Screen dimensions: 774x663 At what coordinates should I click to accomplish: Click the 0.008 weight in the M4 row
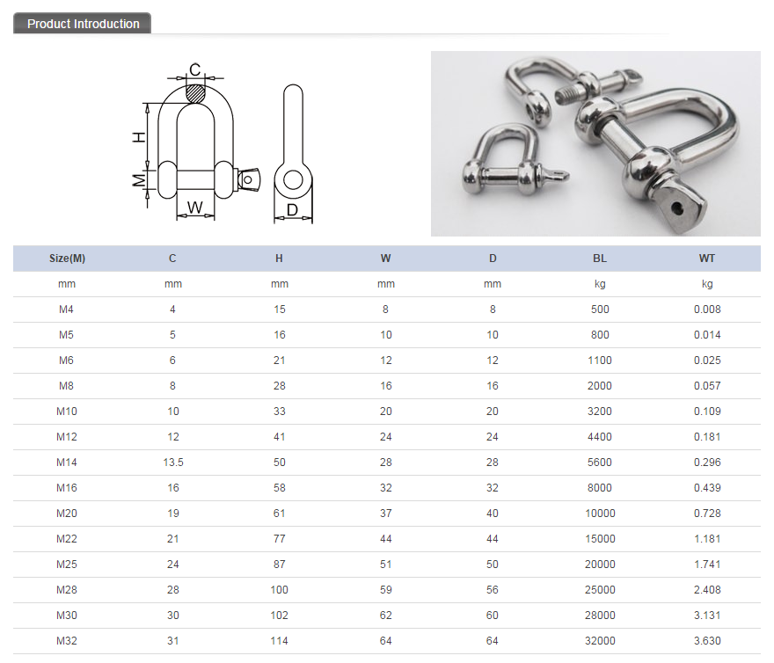tap(707, 310)
